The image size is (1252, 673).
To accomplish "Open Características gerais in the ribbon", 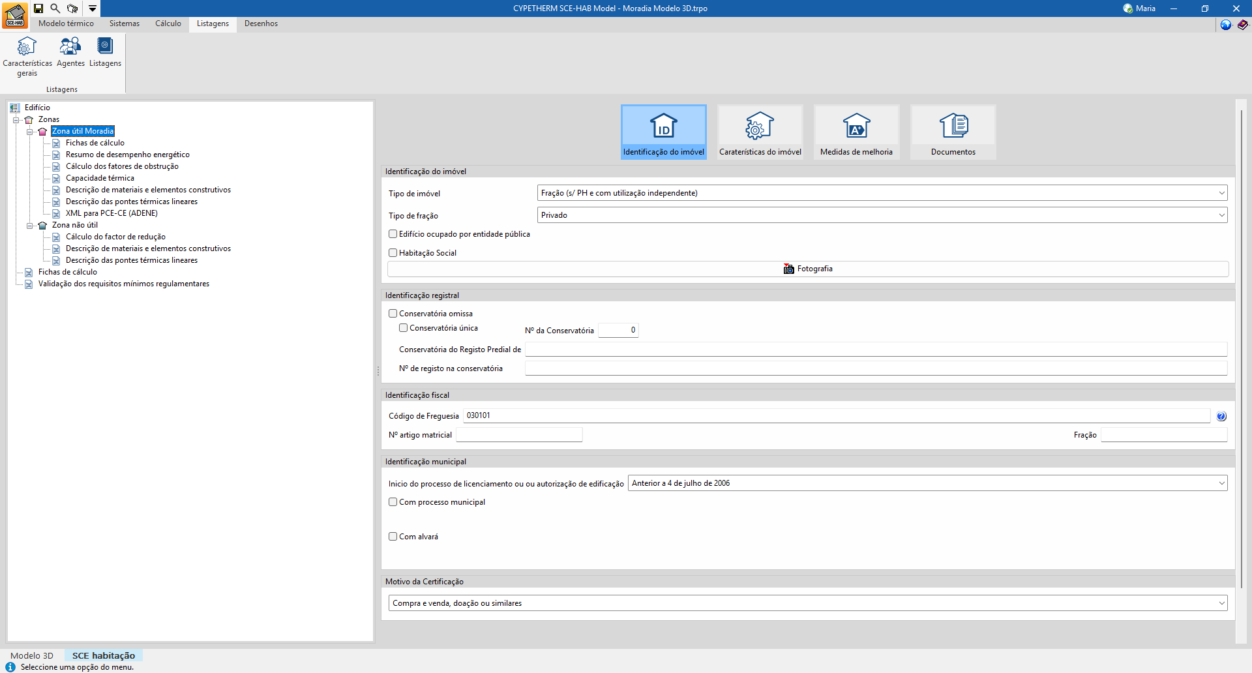I will tap(27, 57).
